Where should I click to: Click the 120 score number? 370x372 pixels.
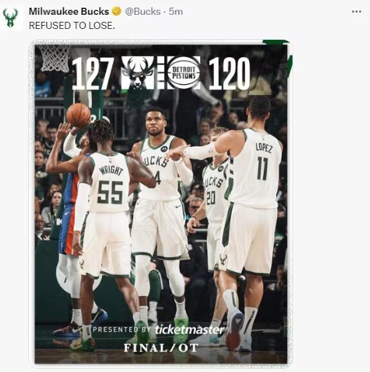[229, 73]
